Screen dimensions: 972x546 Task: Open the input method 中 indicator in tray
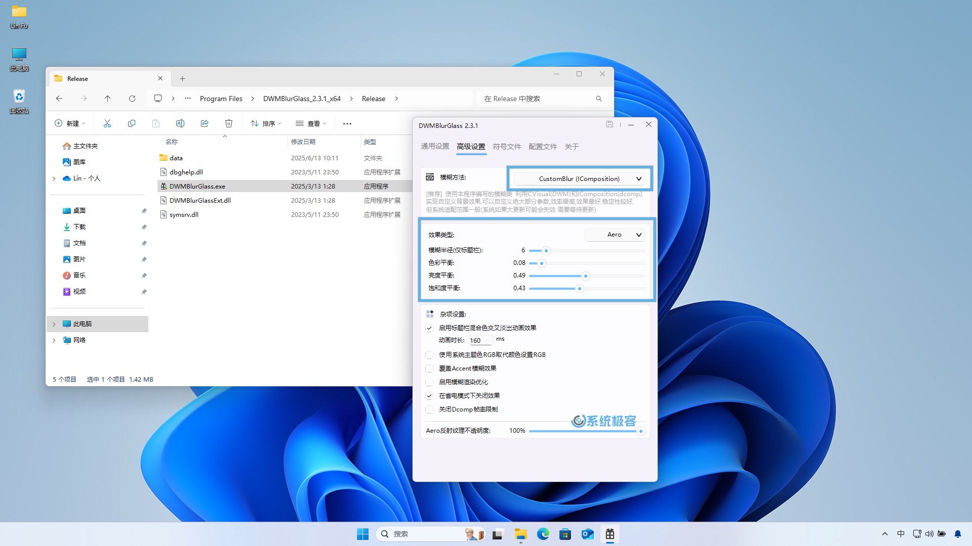click(x=901, y=534)
